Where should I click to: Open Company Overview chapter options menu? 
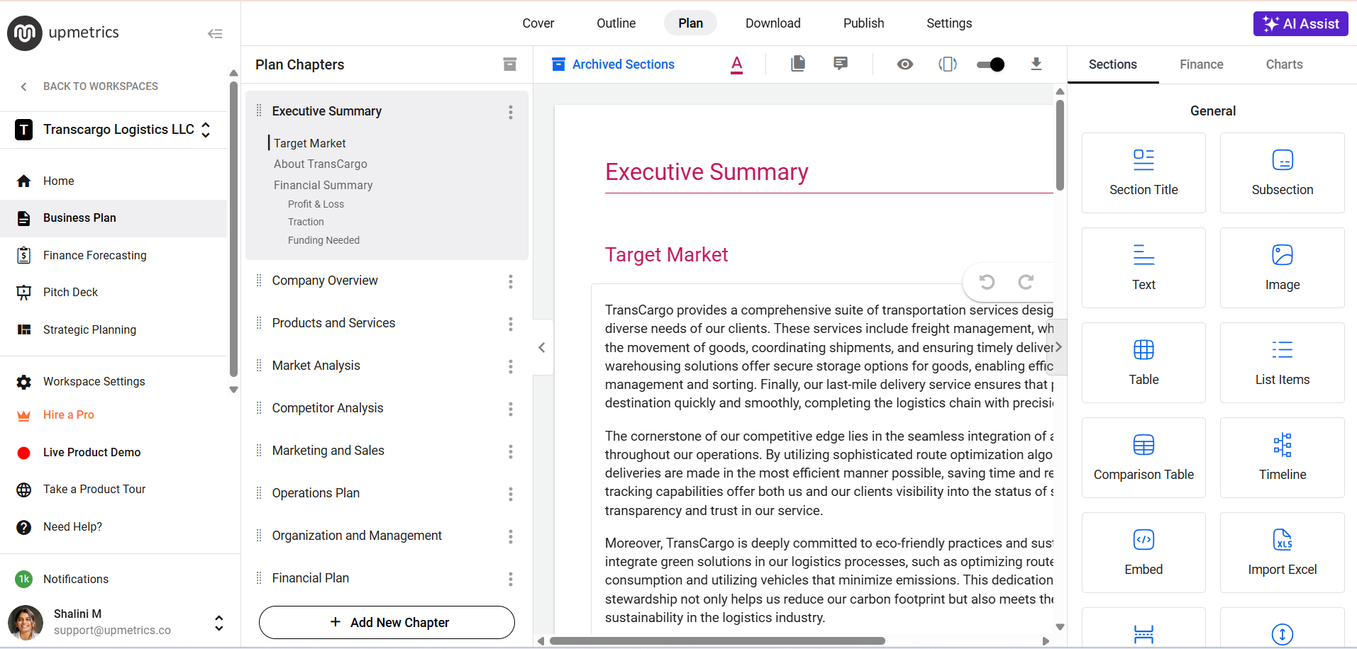[510, 281]
